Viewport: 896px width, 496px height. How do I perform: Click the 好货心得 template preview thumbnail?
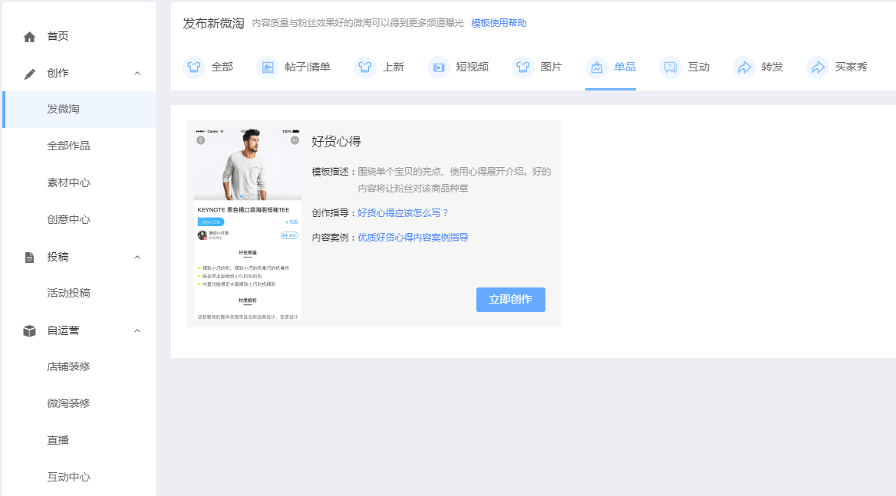(x=248, y=225)
